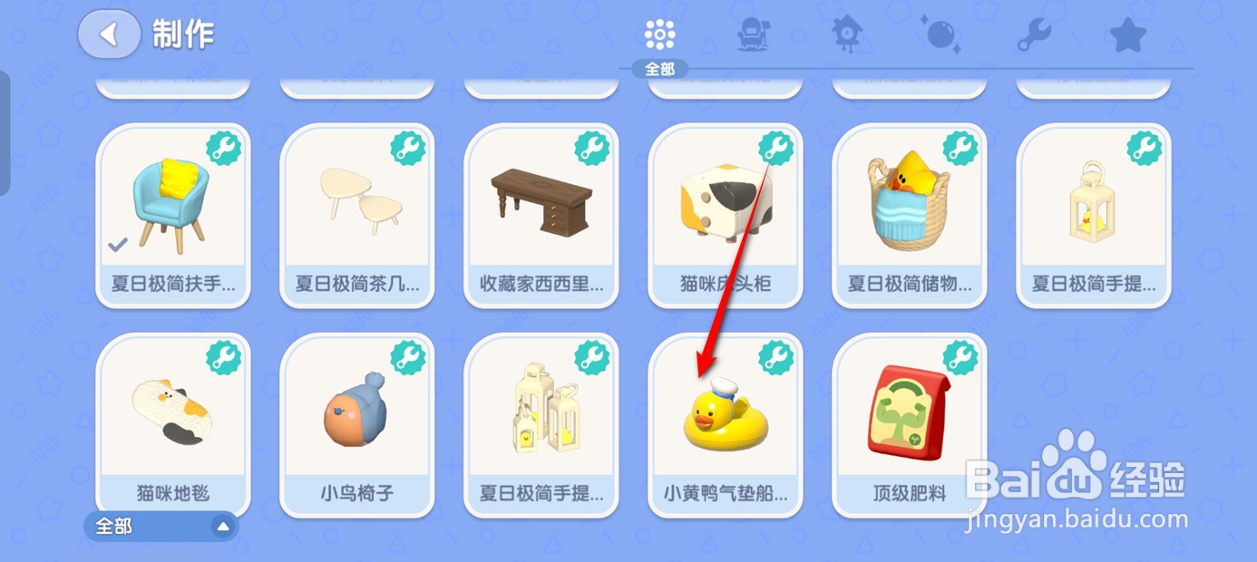Choose the 夏日极简茶几 table item

click(x=357, y=216)
